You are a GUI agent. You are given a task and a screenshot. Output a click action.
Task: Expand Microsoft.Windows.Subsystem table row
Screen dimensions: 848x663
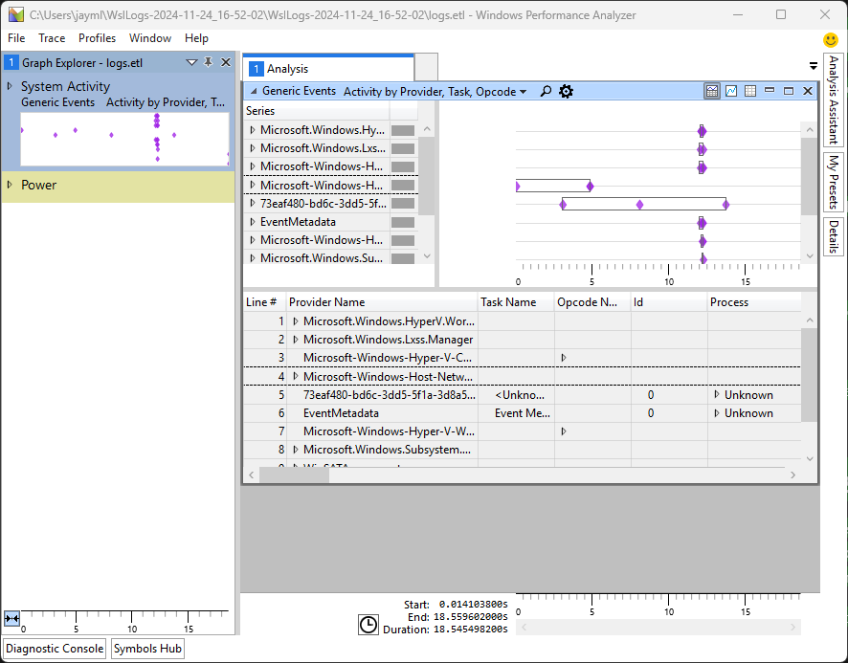[x=296, y=450]
